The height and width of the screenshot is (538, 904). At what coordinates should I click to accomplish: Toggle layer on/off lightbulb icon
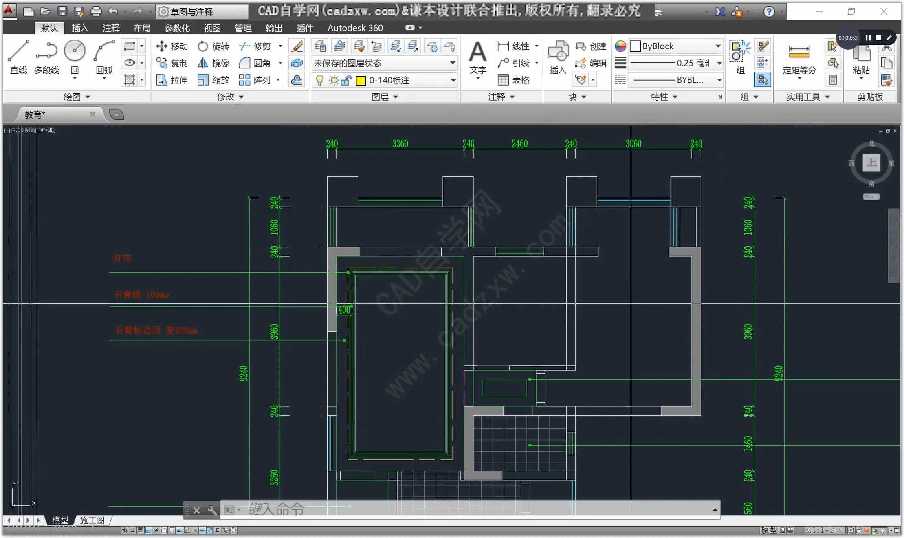pyautogui.click(x=320, y=81)
